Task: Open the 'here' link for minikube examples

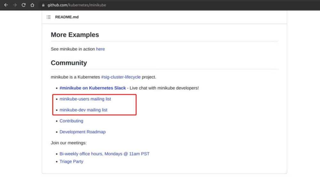Action: [x=100, y=49]
